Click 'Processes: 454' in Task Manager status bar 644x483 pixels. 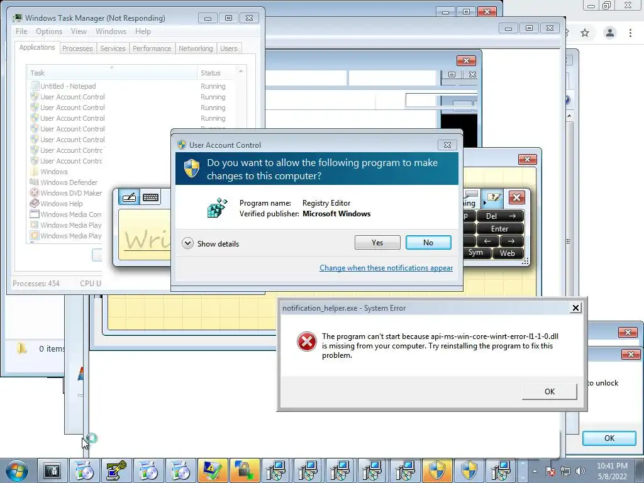point(36,284)
